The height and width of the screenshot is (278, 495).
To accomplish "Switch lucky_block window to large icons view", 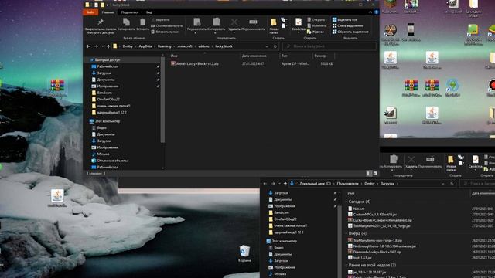I will tap(375, 173).
